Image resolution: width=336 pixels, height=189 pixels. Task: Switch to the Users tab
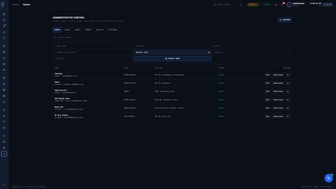coord(57,30)
